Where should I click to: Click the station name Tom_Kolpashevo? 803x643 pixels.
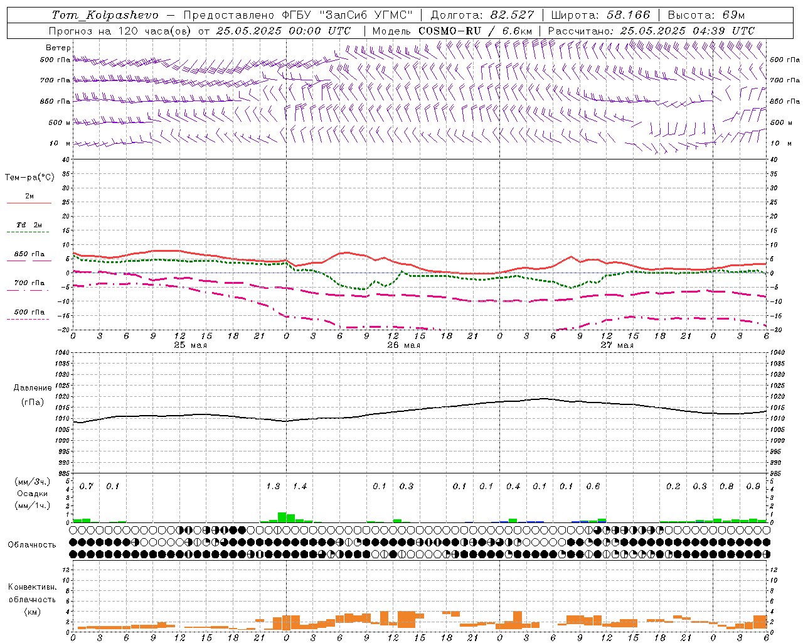(x=105, y=15)
